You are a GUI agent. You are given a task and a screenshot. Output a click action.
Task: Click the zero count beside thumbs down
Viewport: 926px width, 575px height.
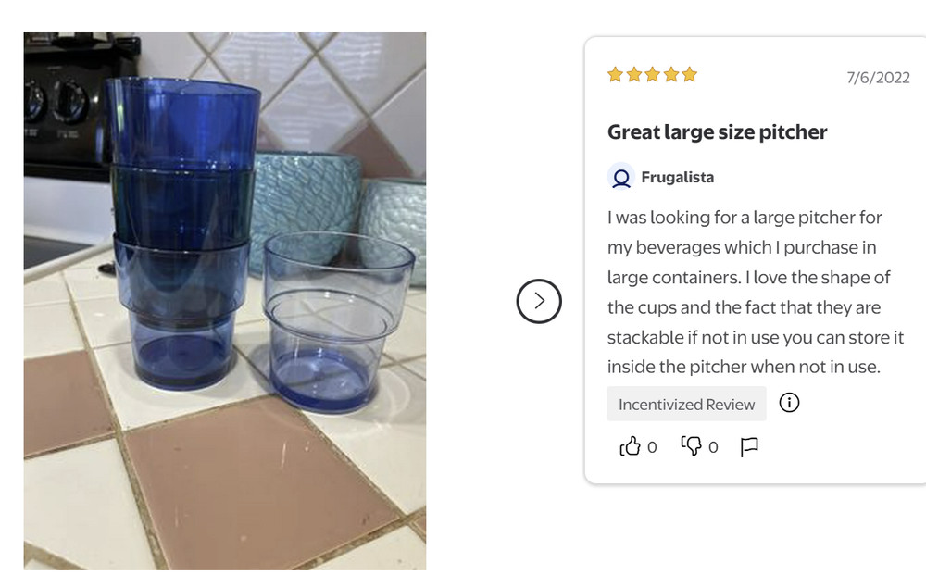click(712, 447)
